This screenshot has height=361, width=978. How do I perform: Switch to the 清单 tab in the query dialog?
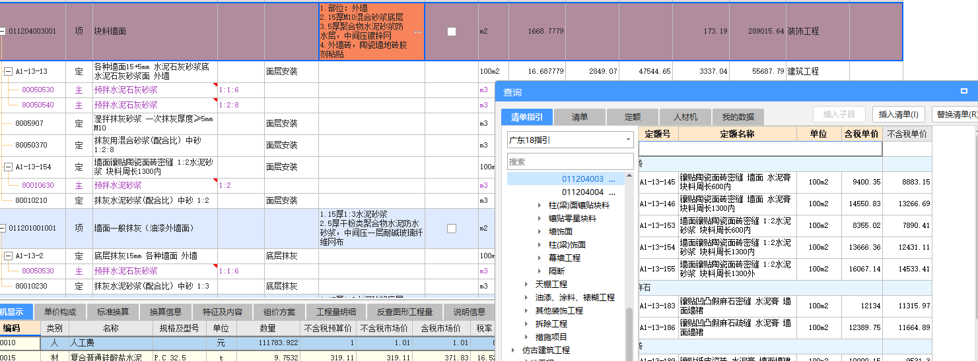coord(580,117)
